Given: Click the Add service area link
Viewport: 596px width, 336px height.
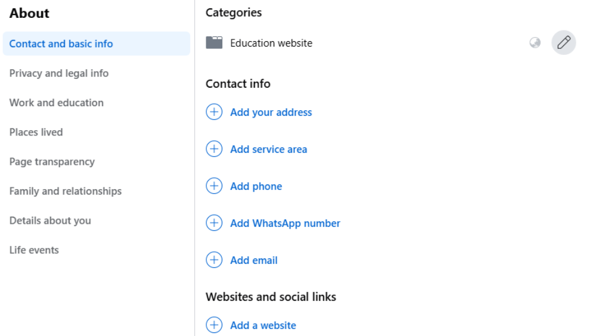Looking at the screenshot, I should point(269,149).
